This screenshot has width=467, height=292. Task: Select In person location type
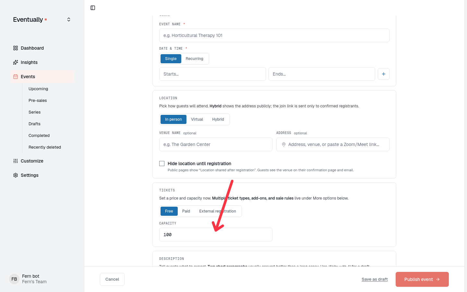click(x=174, y=119)
